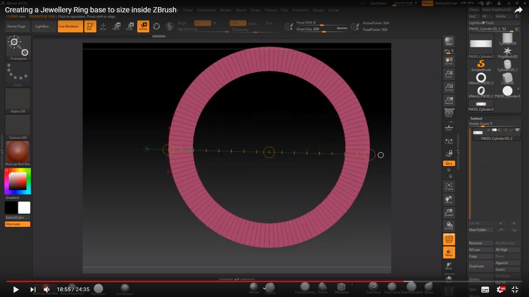The width and height of the screenshot is (529, 297).
Task: Open YouTube video settings gear
Action: 500,290
